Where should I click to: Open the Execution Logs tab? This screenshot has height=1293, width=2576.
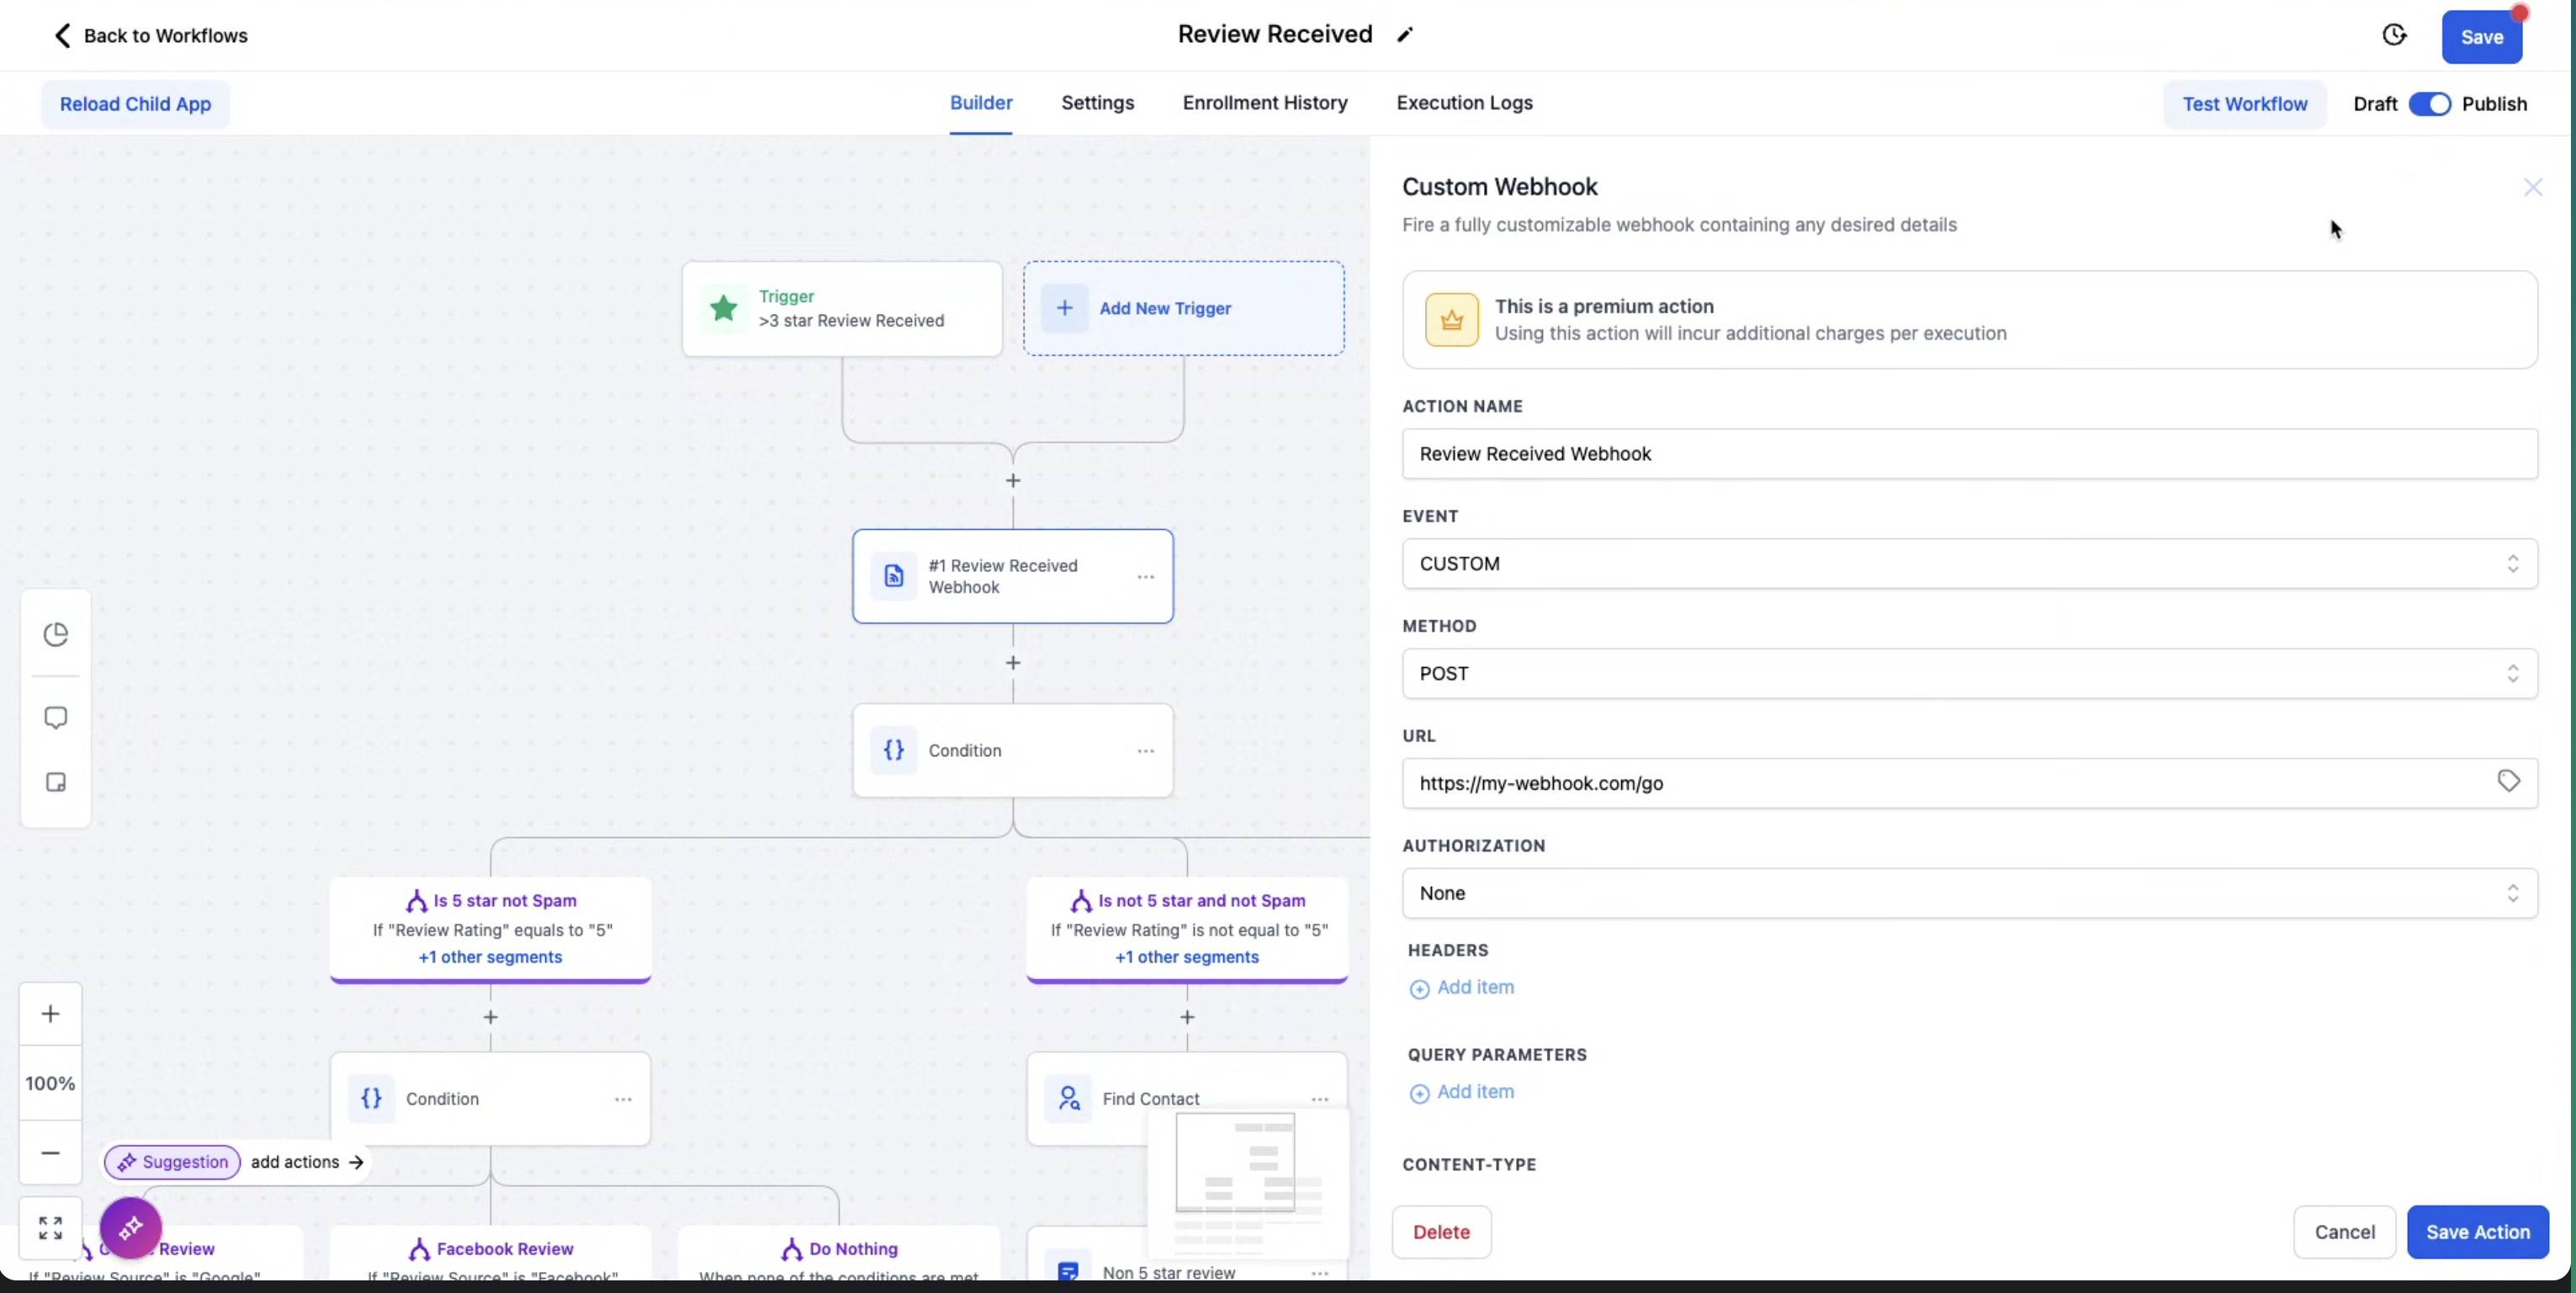1464,103
